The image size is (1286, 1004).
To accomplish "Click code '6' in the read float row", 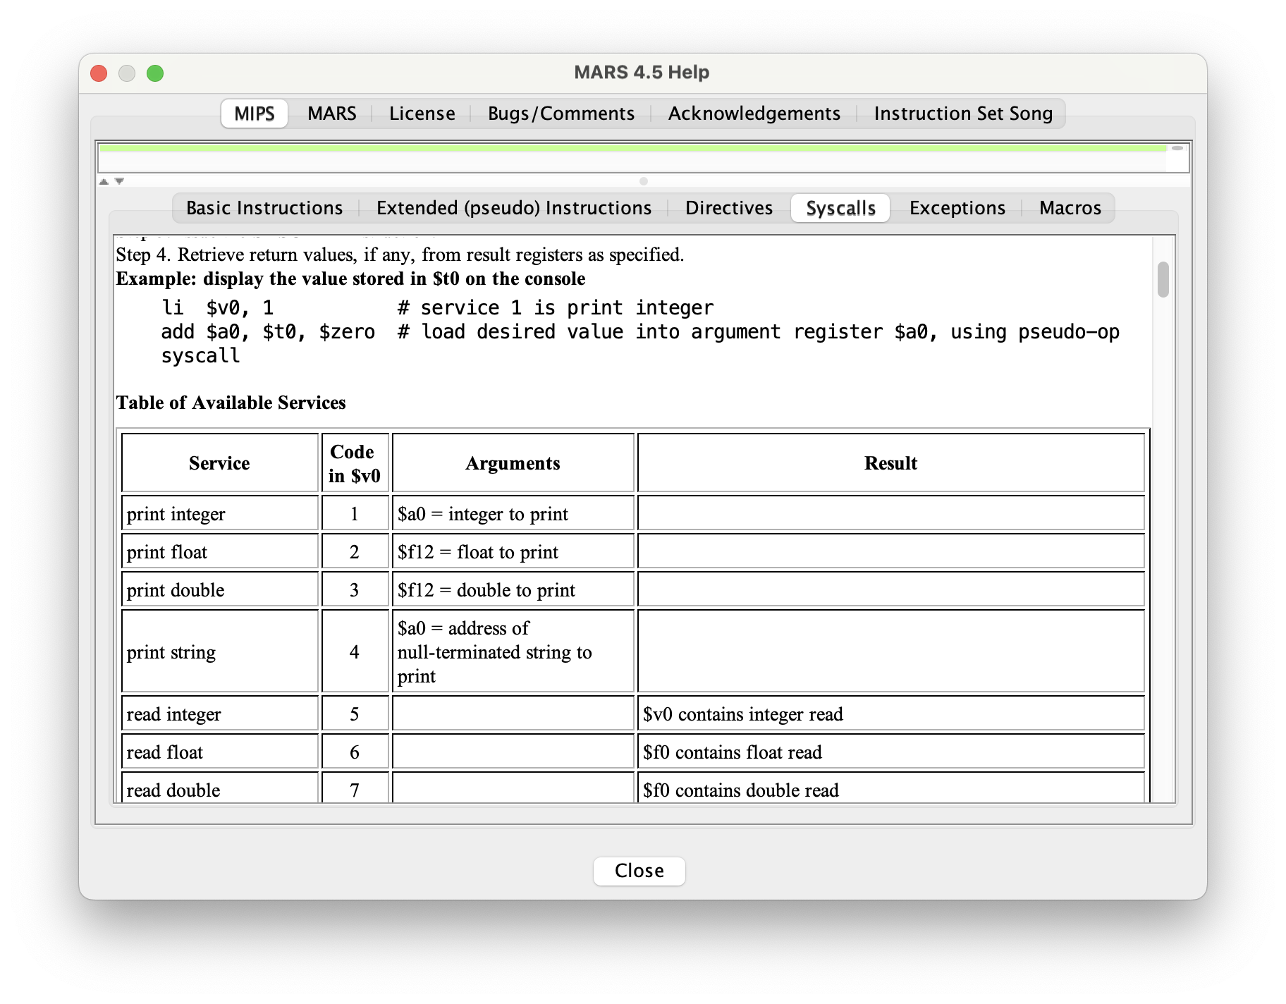I will [355, 752].
